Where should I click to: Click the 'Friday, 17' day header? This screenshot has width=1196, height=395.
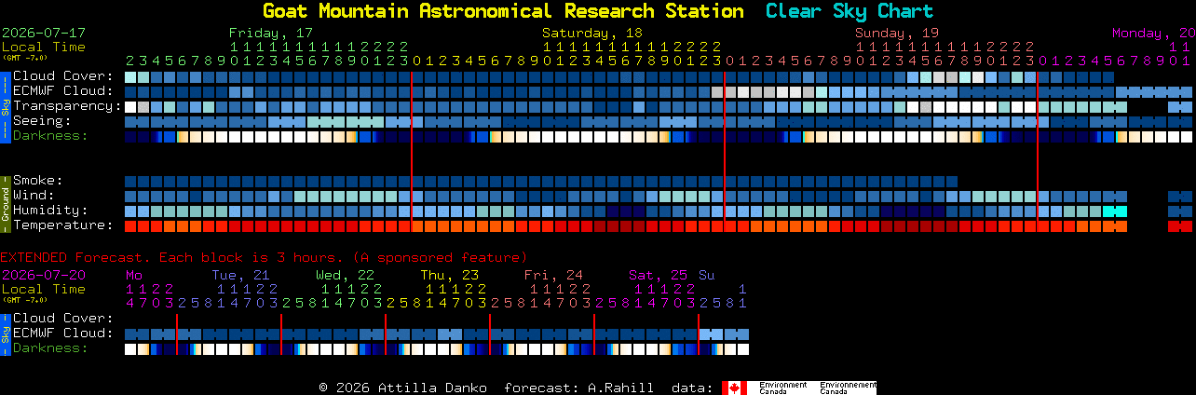[x=271, y=33]
